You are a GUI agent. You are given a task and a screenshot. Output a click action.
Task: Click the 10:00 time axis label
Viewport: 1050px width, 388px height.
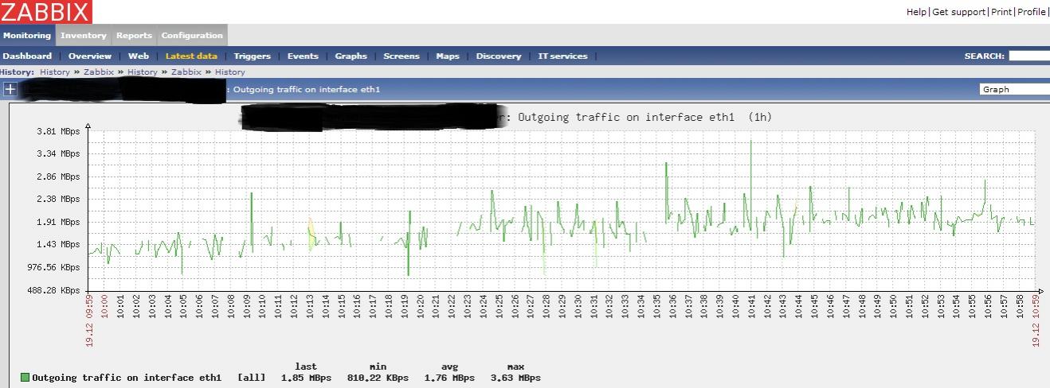[x=104, y=306]
